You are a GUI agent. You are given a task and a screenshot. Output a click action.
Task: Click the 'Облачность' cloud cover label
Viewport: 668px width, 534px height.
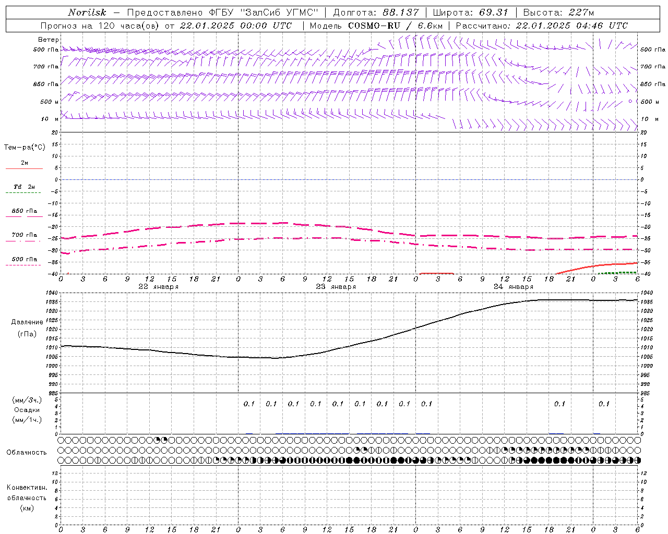coord(27,453)
